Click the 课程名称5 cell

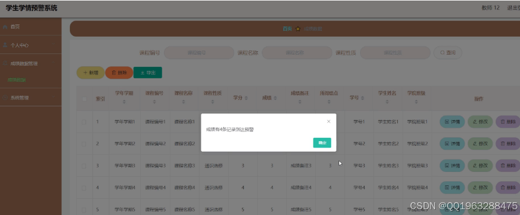pyautogui.click(x=185, y=209)
